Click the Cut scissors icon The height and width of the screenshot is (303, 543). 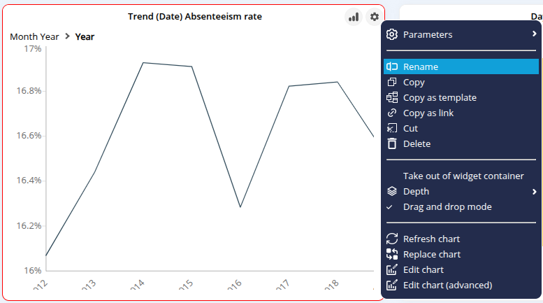click(392, 128)
